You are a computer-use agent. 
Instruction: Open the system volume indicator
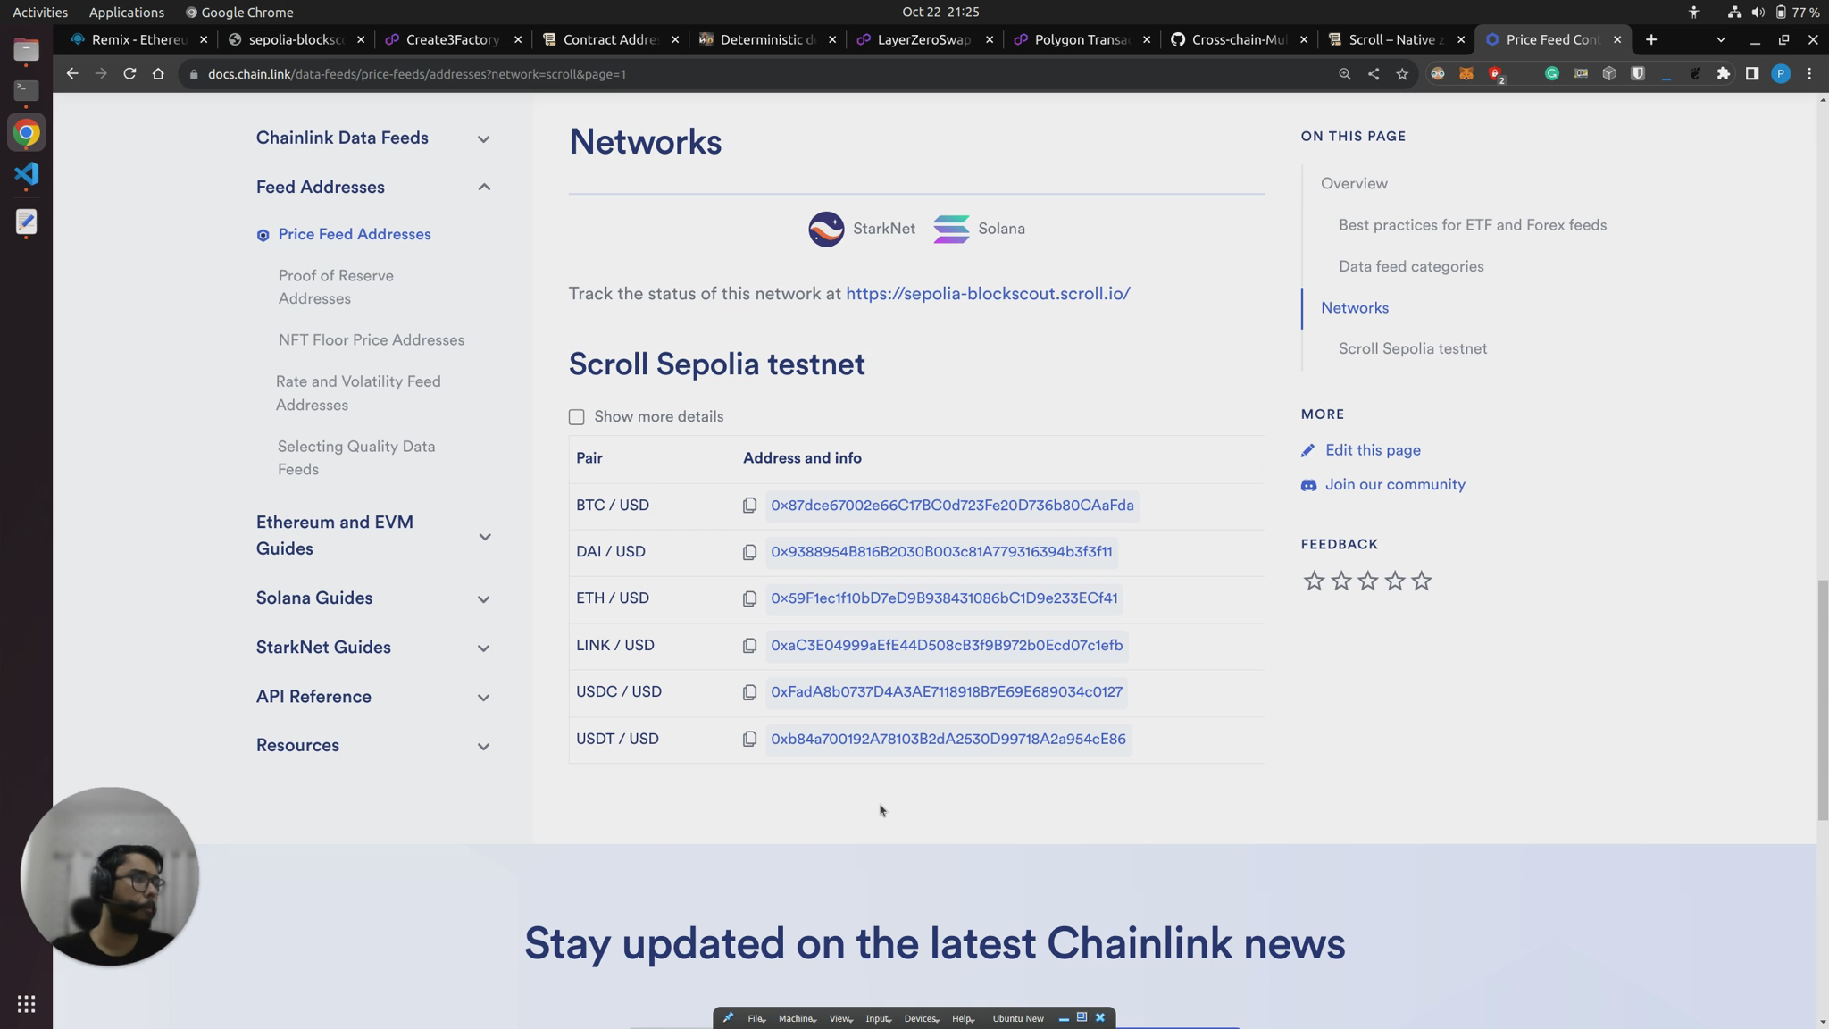tap(1758, 12)
